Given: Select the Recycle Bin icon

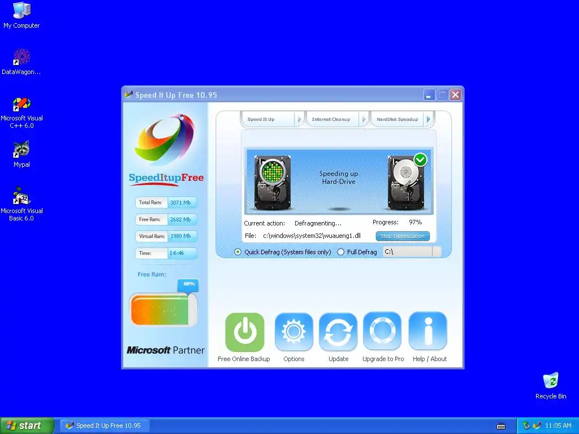Looking at the screenshot, I should point(551,386).
